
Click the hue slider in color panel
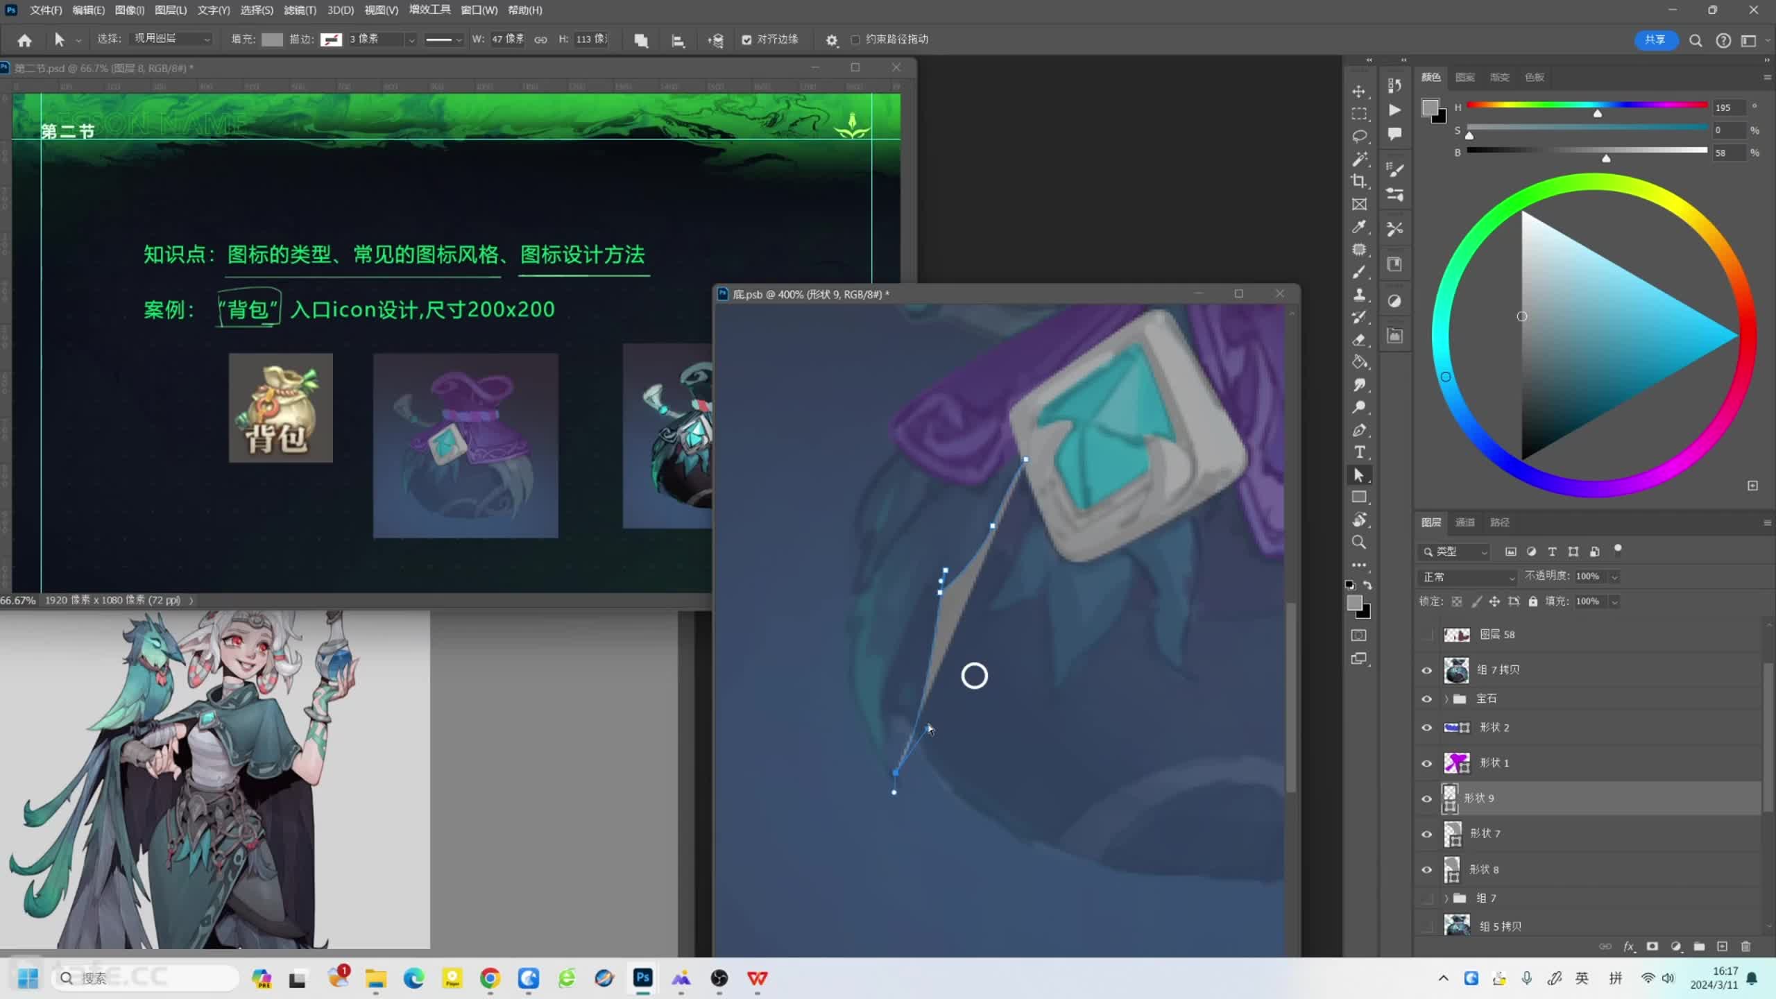(x=1587, y=105)
